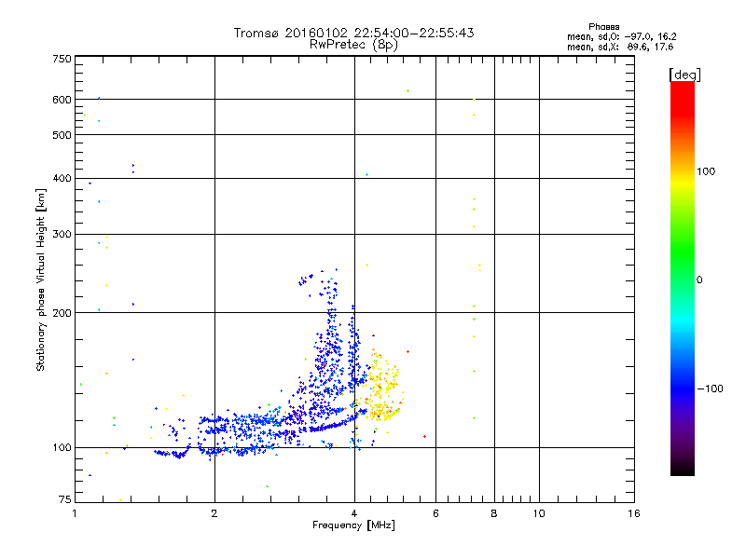Click the "Frequency [MHz]" axis label
Image resolution: width=746 pixels, height=559 pixels.
353,525
